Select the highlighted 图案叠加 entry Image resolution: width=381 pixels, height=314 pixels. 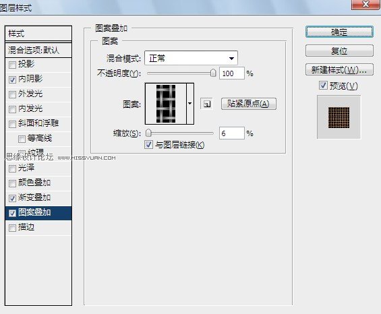point(38,213)
